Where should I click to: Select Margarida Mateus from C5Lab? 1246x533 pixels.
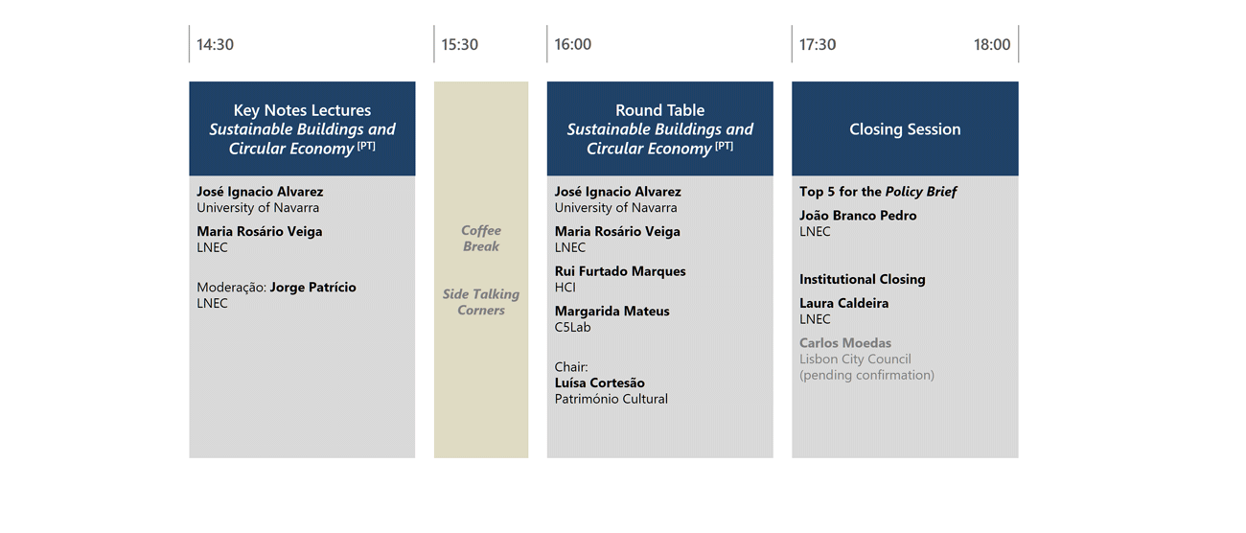[x=612, y=311]
